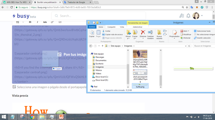Go back in Explorer navigation
This screenshot has height=120, width=215.
(91, 46)
